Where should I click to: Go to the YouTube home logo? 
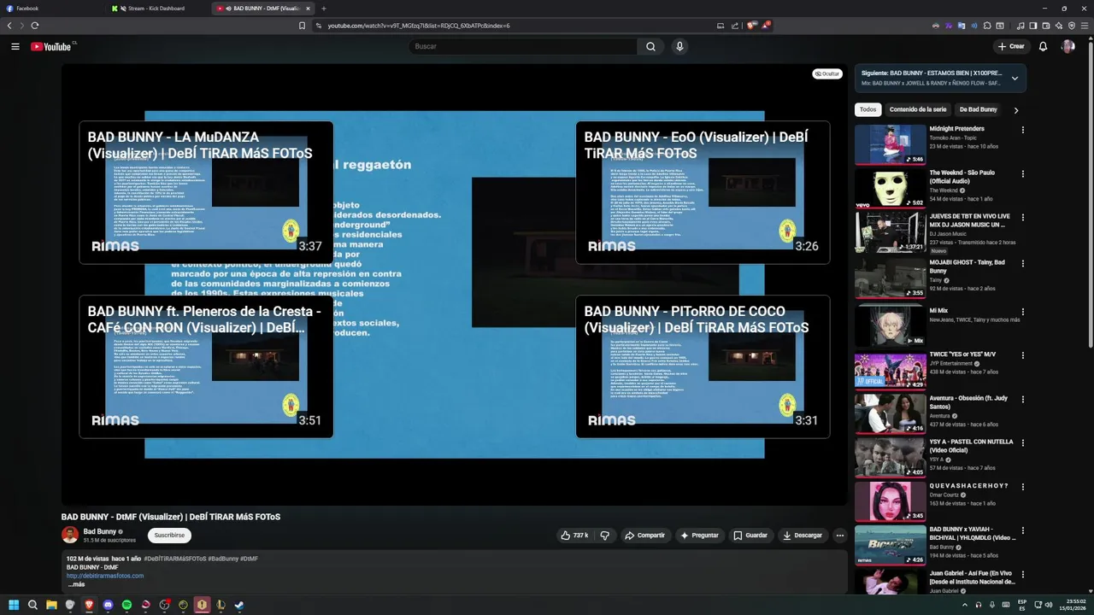tap(50, 46)
